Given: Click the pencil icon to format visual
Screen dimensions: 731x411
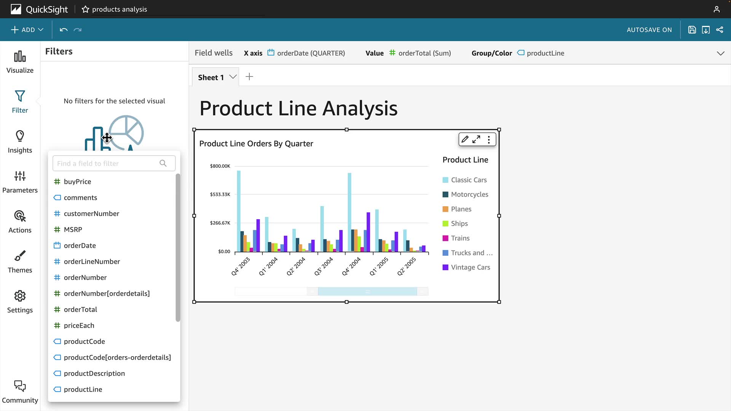Looking at the screenshot, I should 465,140.
